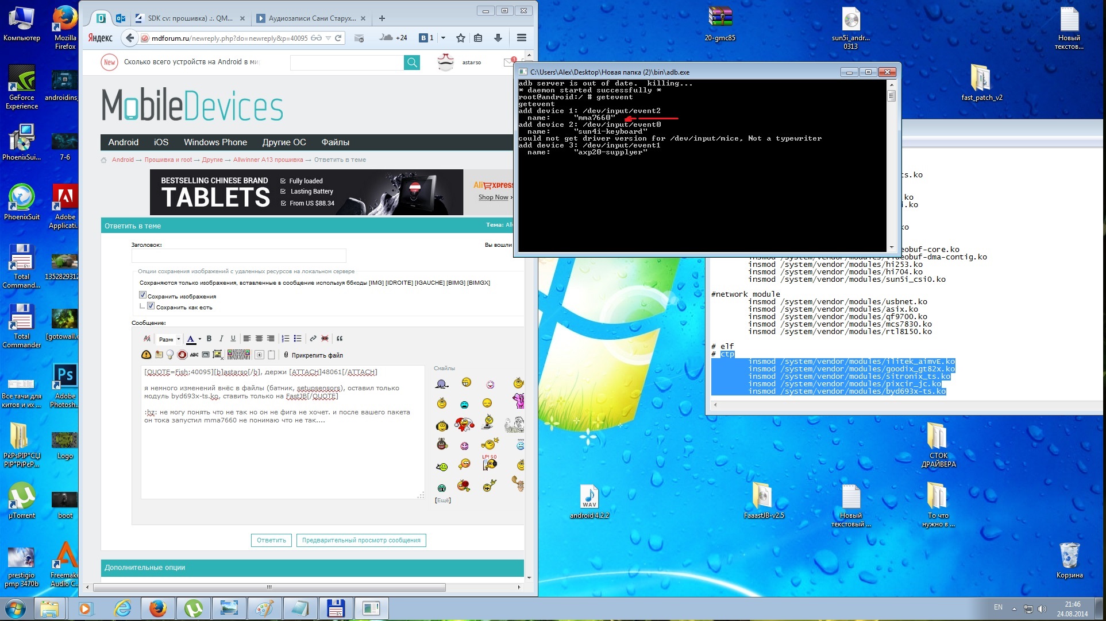Click the text color swatch 'A'

click(191, 339)
